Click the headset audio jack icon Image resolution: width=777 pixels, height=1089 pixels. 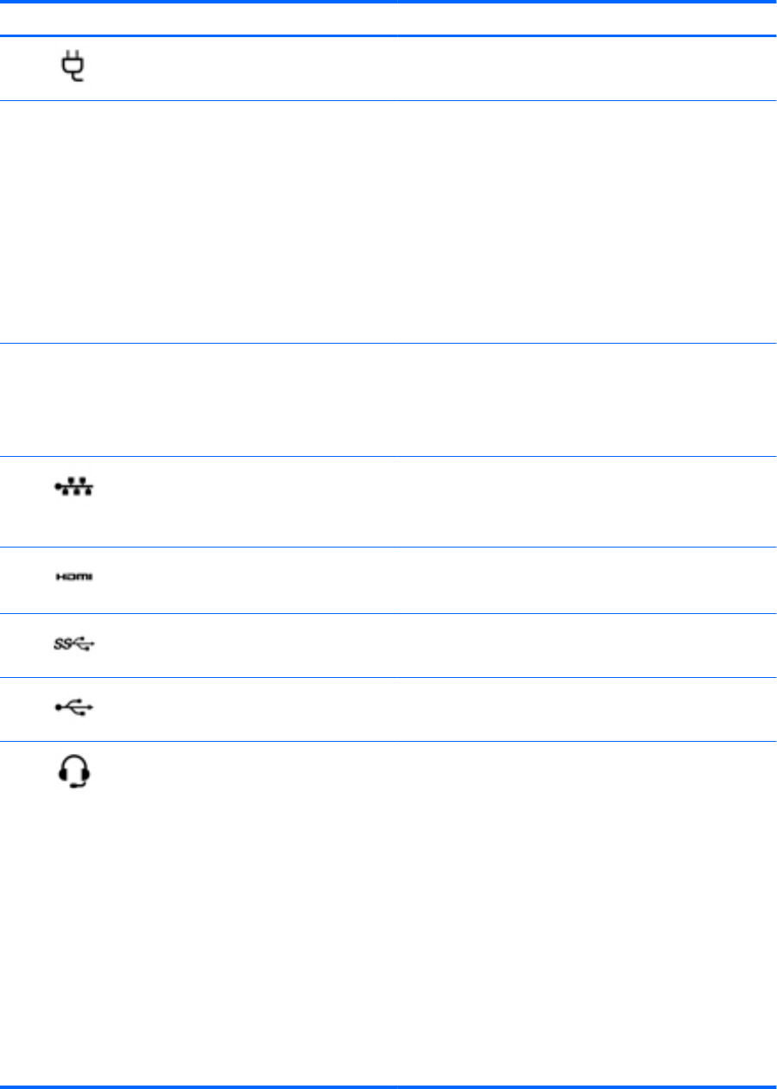click(x=75, y=770)
